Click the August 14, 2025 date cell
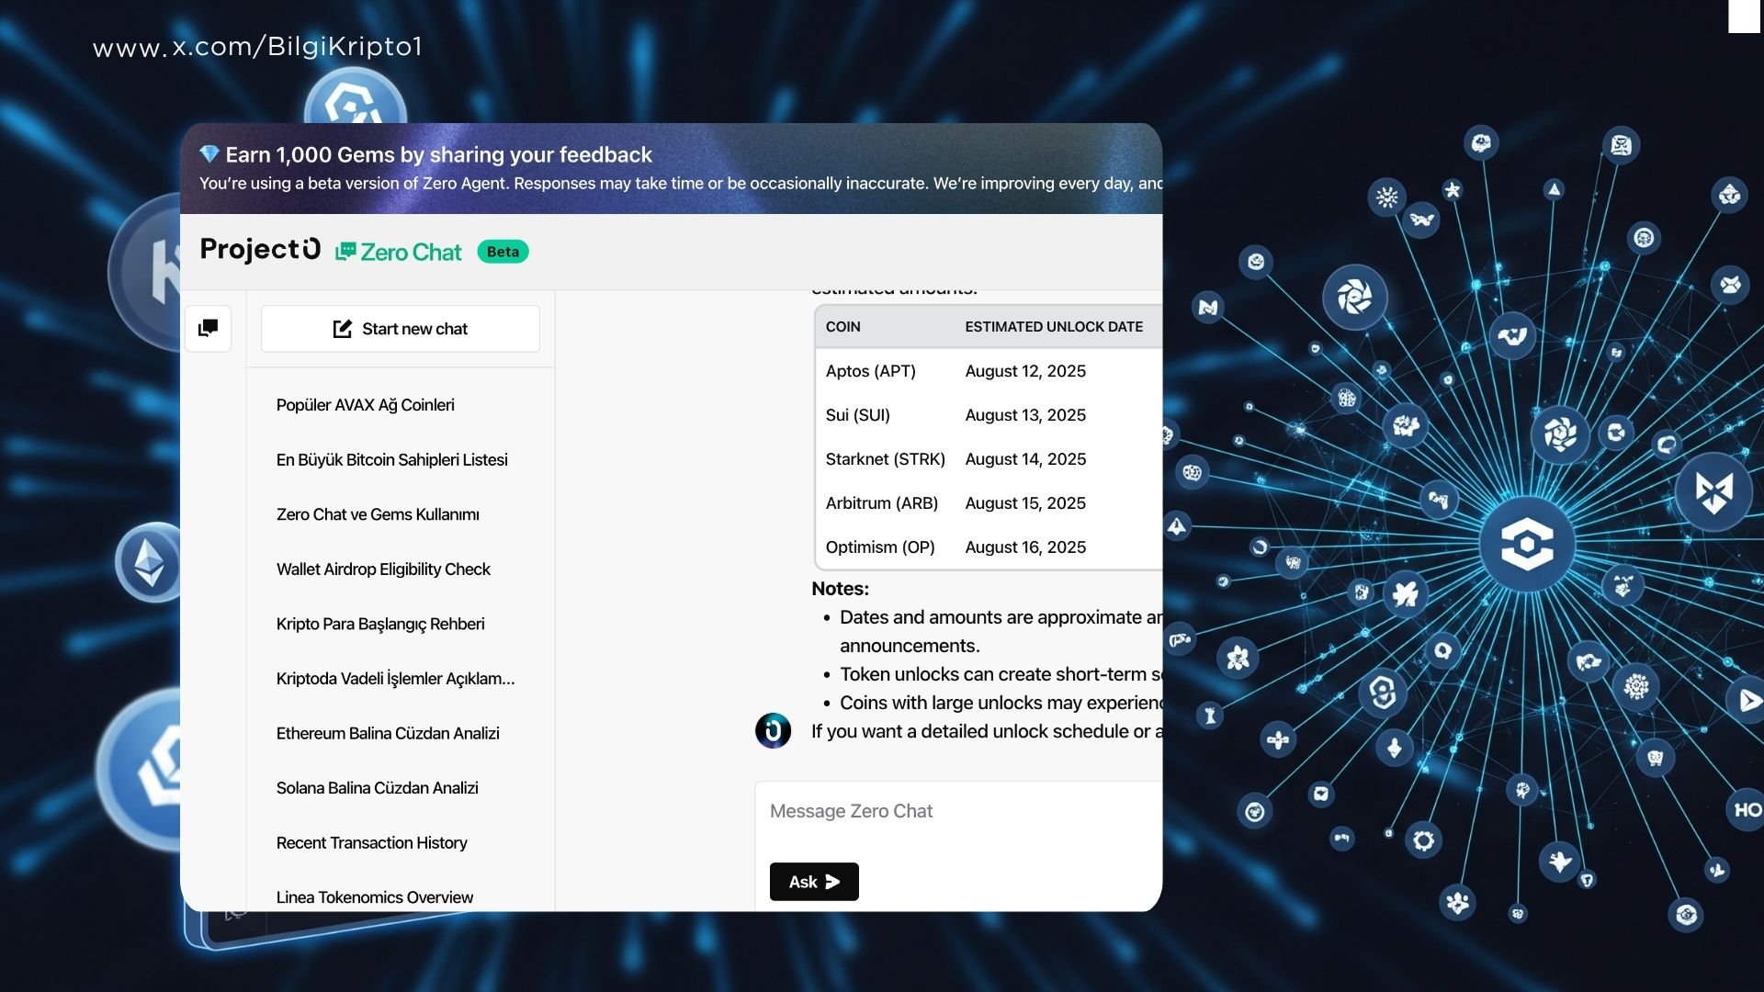The image size is (1764, 992). (x=1025, y=459)
